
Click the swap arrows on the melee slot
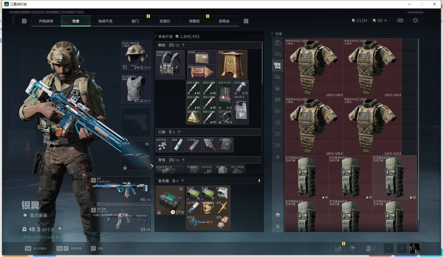[x=147, y=144]
